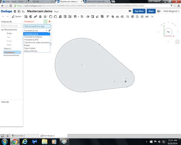The width and height of the screenshot is (181, 145).
Task: Click the Redo arrow in toolbar
Action: click(7, 16)
